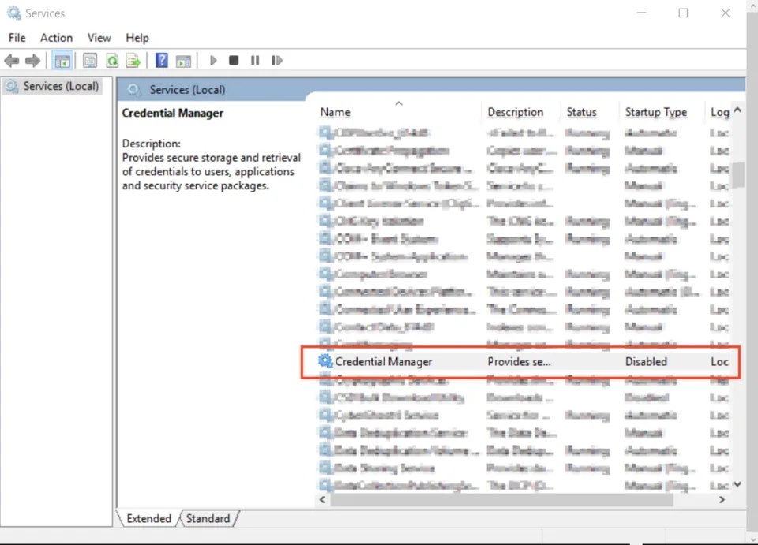Screen dimensions: 758x545
Task: Click the Disabled startup type cell
Action: point(646,361)
